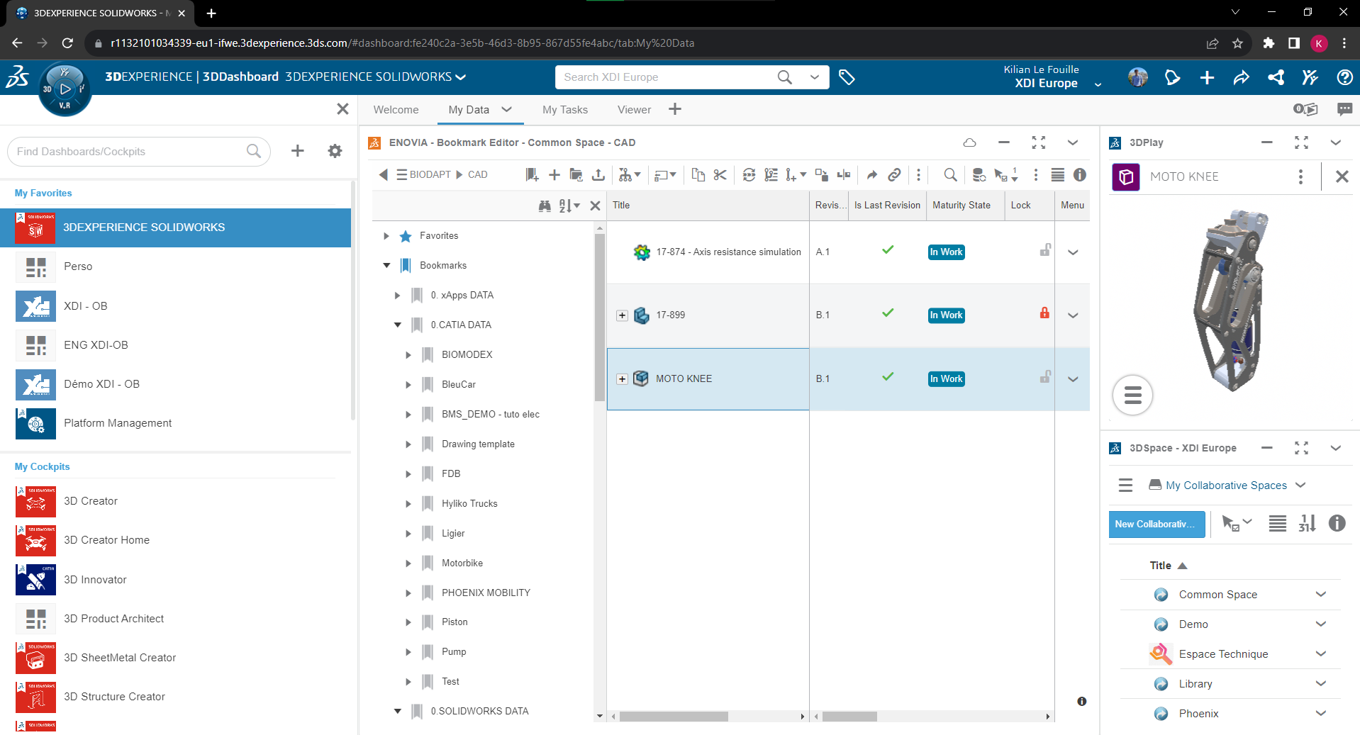
Task: Add a new dashboard tab
Action: tap(675, 109)
